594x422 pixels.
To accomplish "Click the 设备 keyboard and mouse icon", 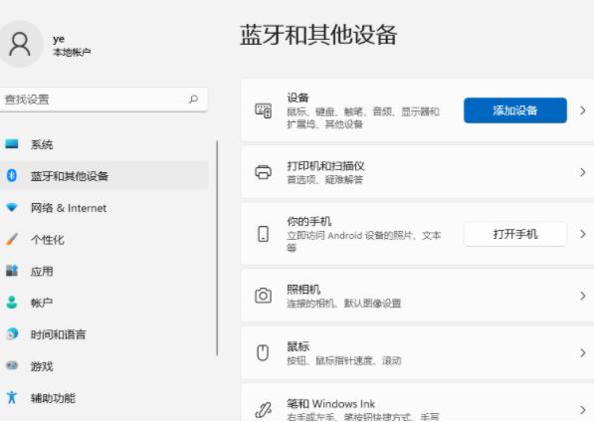I will pyautogui.click(x=264, y=110).
